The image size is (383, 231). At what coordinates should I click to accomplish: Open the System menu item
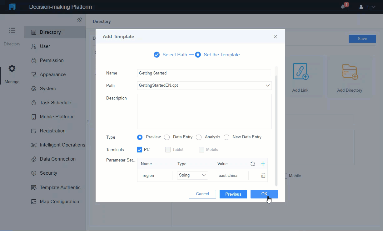(x=55, y=89)
